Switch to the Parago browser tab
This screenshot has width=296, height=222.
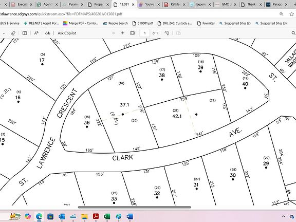[x=277, y=4]
